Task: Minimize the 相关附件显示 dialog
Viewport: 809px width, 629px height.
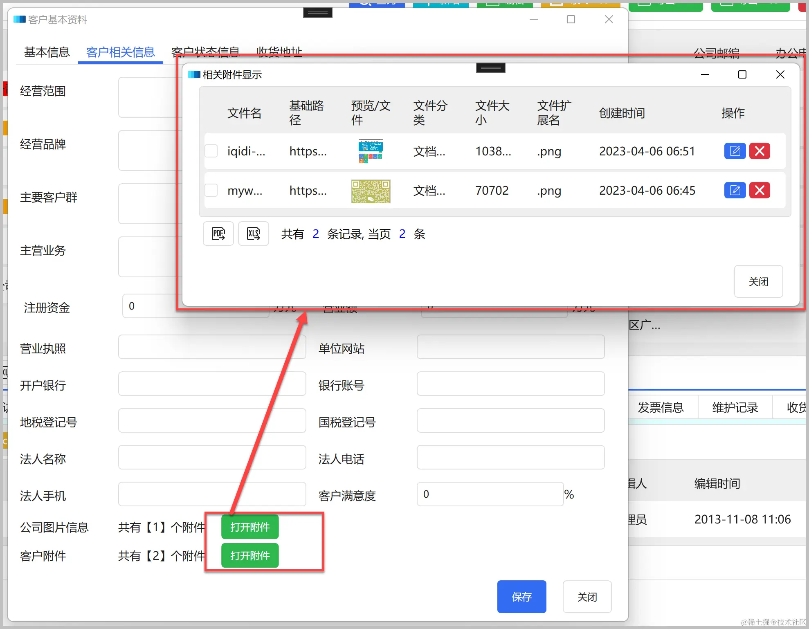Action: point(705,74)
